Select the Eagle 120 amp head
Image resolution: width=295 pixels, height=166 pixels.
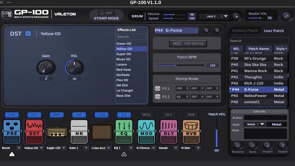[57, 131]
